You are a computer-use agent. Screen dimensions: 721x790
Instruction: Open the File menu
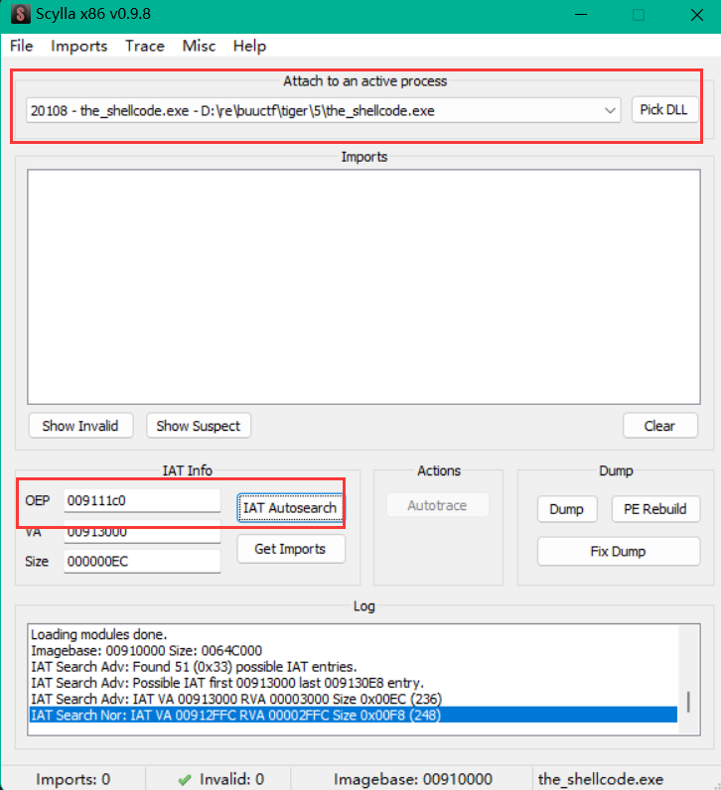21,46
